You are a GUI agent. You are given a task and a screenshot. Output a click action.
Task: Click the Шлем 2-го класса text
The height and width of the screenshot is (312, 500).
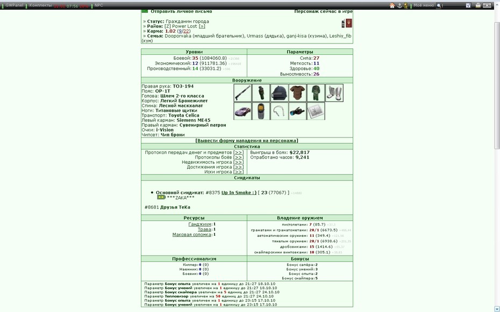point(182,96)
